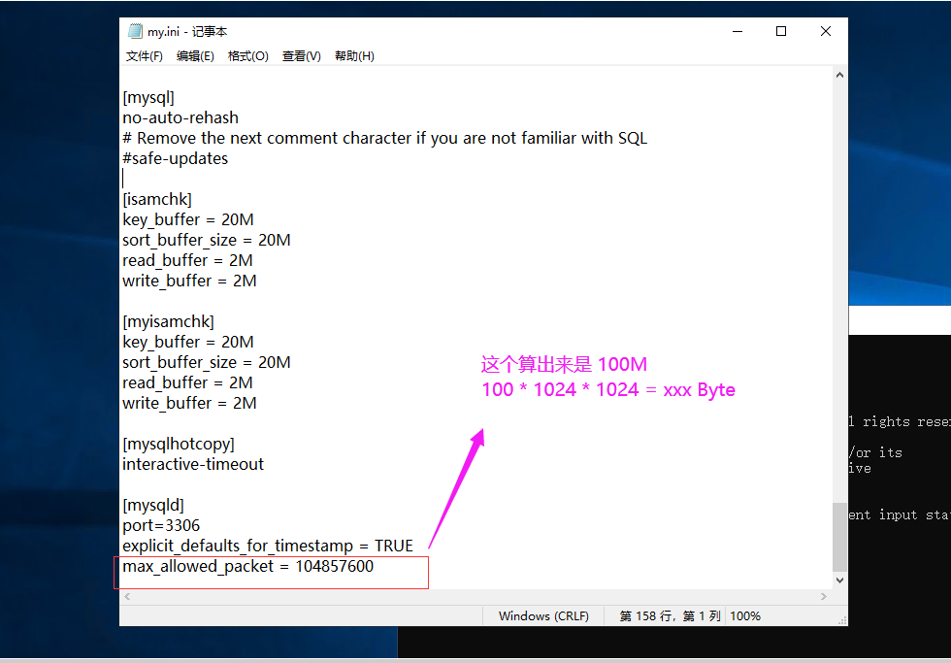Place cursor on the #safe-updates line
Viewport: 951px width, 663px height.
pos(176,159)
